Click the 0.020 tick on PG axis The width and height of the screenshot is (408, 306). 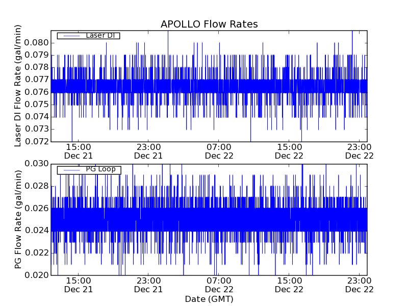click(x=38, y=275)
